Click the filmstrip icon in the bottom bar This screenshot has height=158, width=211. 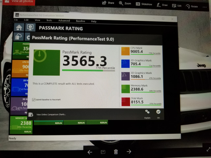103,152
